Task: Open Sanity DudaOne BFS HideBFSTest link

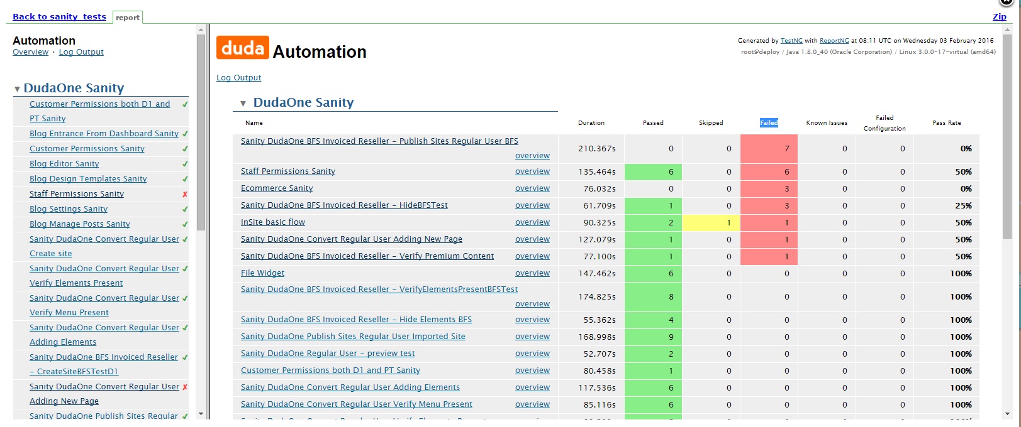Action: pos(344,205)
